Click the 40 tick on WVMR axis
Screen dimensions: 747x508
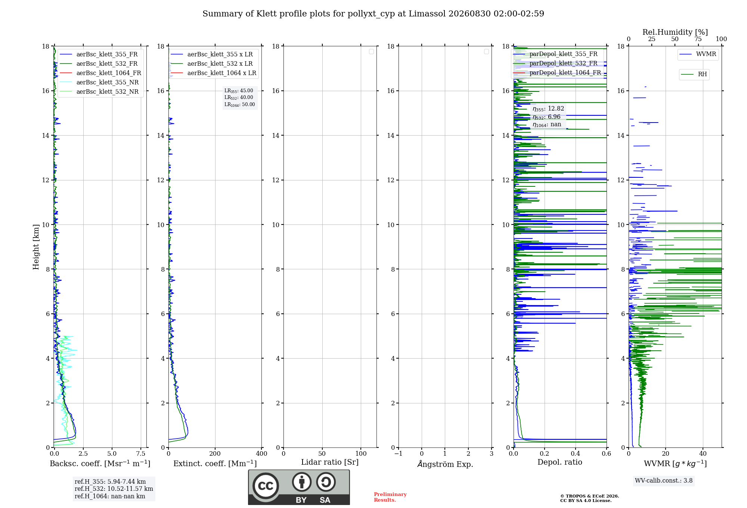703,453
